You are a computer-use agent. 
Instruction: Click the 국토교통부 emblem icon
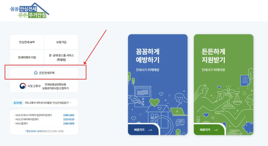coord(23,86)
